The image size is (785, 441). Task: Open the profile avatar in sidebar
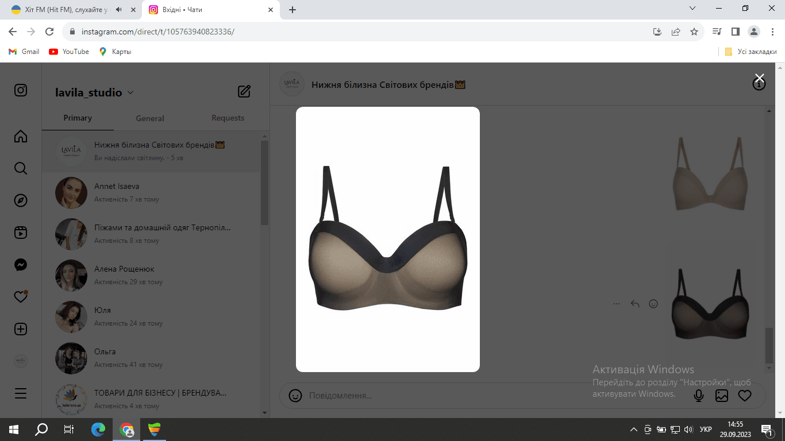point(21,361)
